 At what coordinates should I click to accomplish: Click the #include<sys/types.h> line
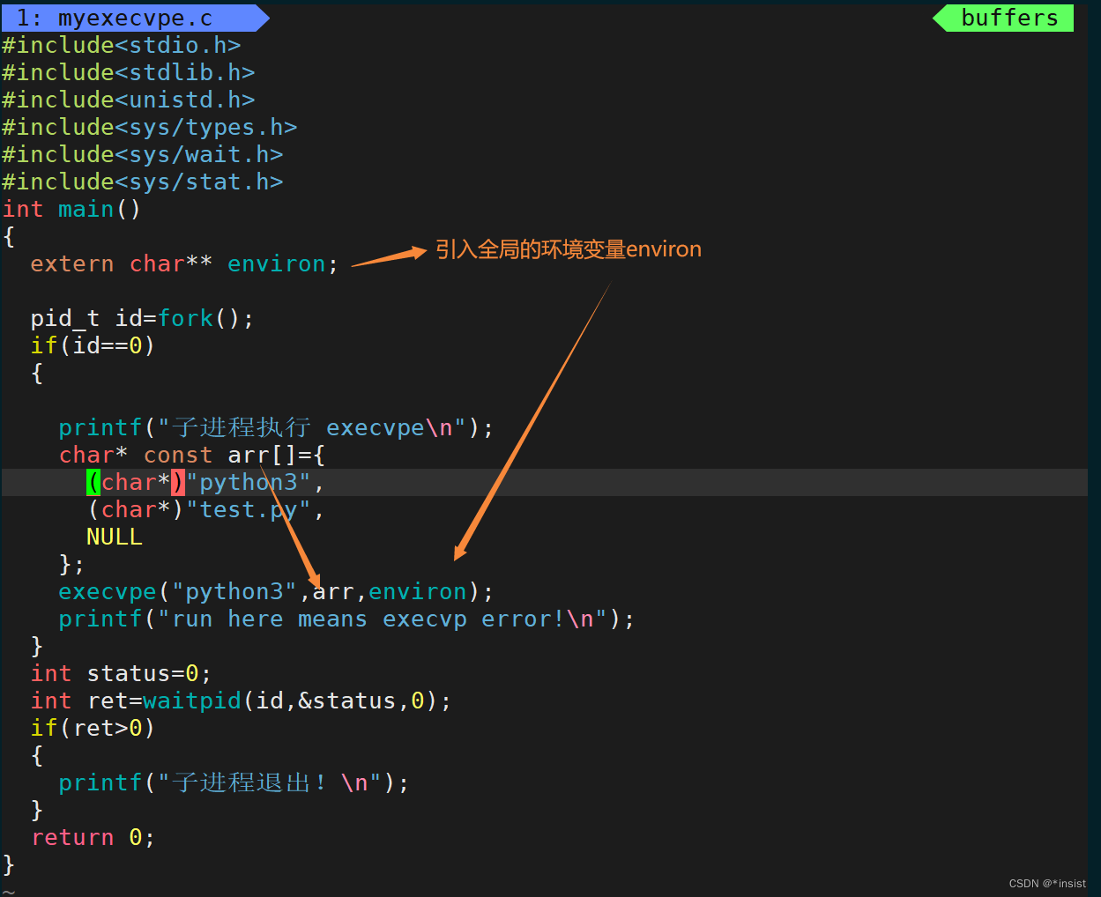(x=150, y=127)
